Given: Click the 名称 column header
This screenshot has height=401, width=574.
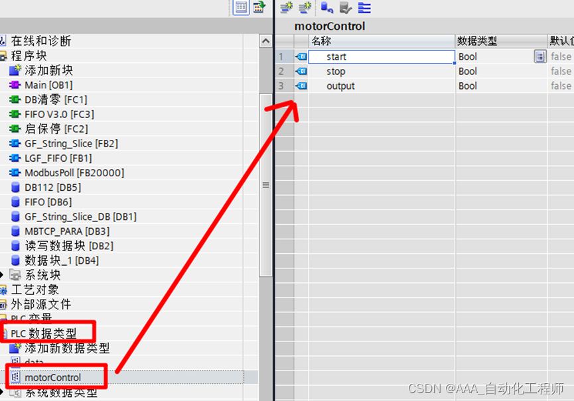Looking at the screenshot, I should pos(382,40).
